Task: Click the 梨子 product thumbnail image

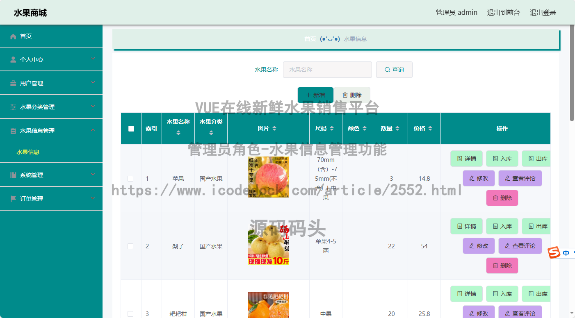Action: 268,245
